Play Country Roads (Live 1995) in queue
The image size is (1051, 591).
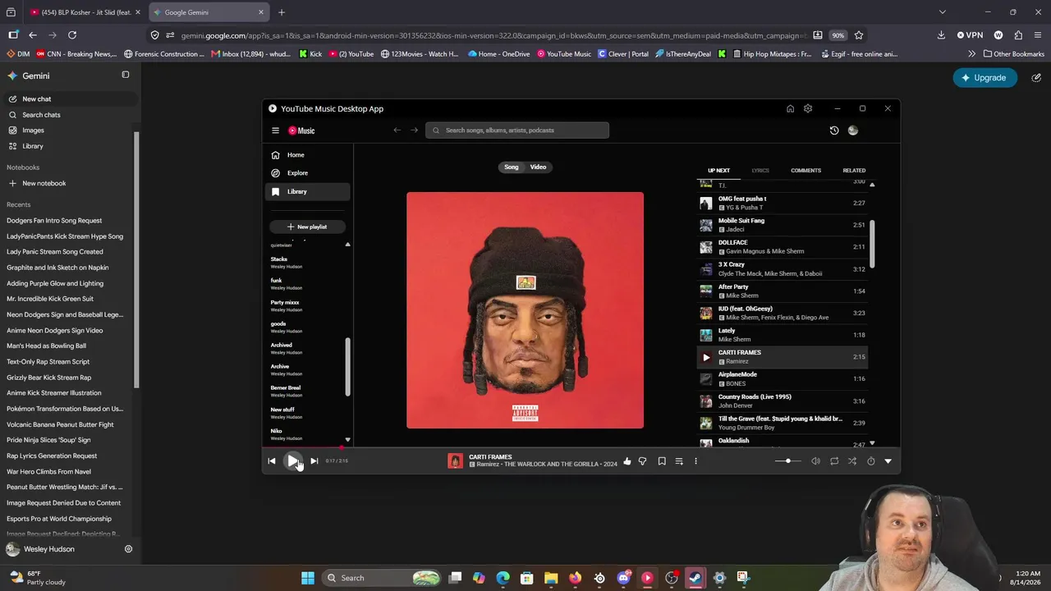[782, 401]
